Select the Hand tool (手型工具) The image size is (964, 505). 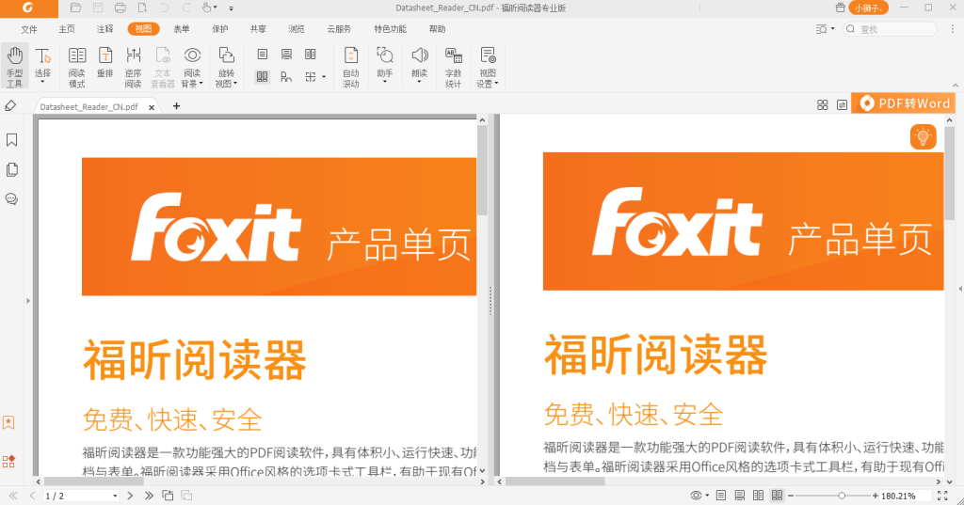point(15,67)
